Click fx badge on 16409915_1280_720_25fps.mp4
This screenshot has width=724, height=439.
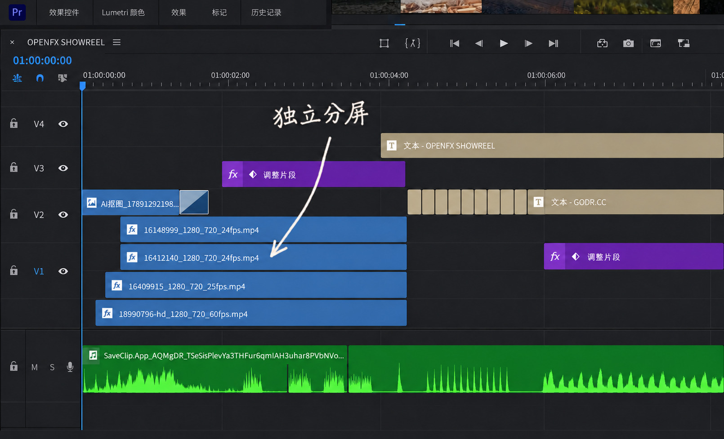pos(117,285)
